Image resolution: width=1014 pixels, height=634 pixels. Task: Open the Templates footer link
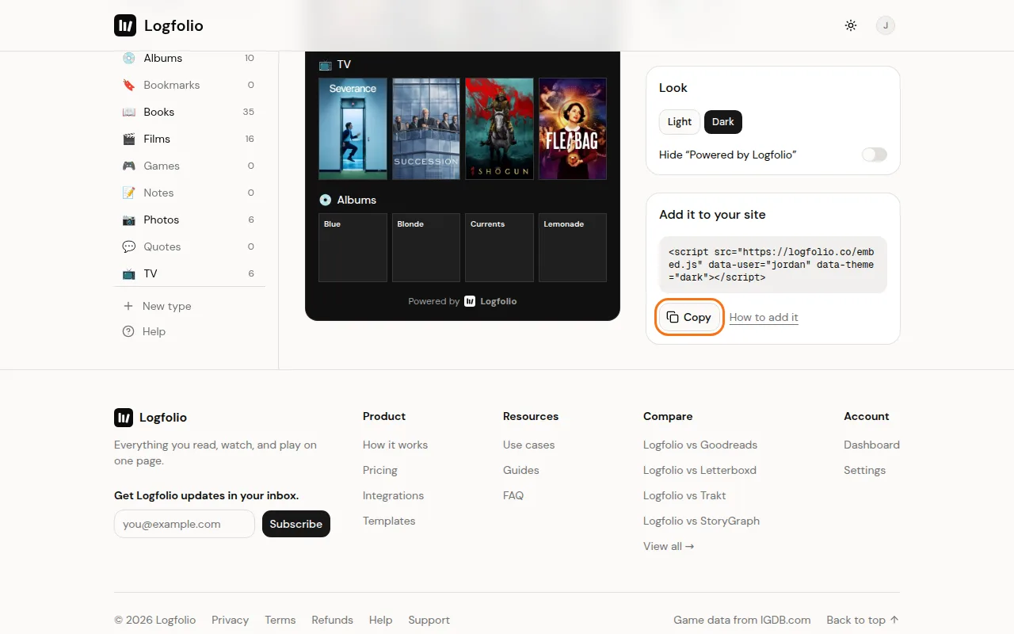(x=389, y=521)
